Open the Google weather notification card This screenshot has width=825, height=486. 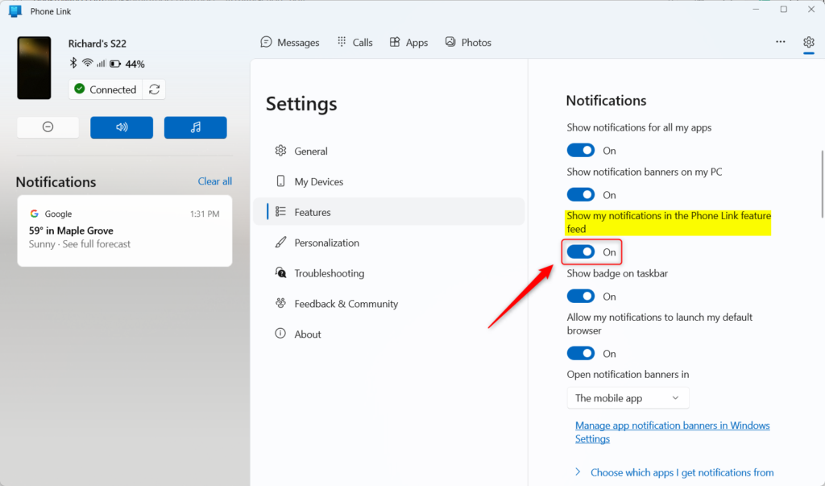pyautogui.click(x=125, y=231)
